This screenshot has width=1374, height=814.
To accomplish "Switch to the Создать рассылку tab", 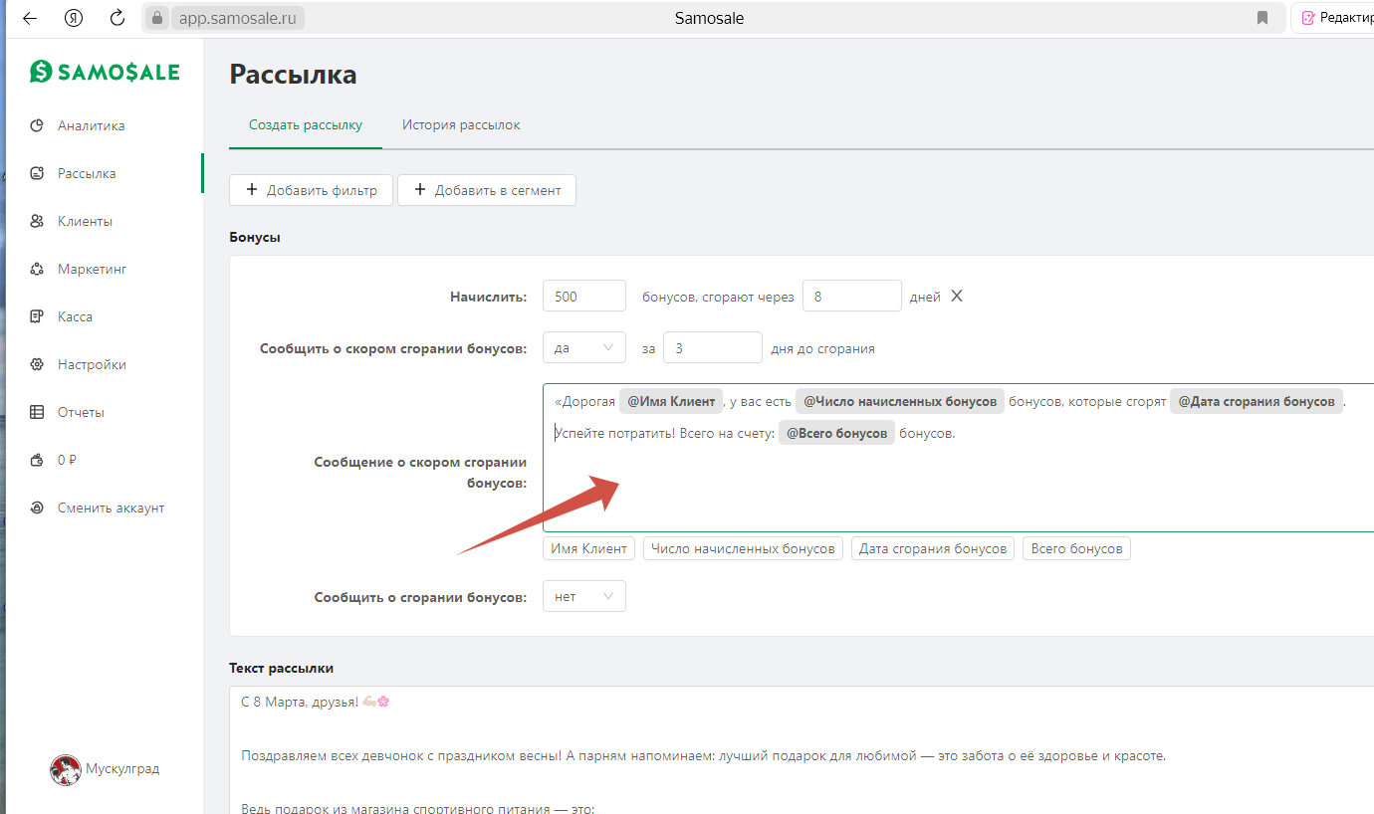I will pos(306,125).
